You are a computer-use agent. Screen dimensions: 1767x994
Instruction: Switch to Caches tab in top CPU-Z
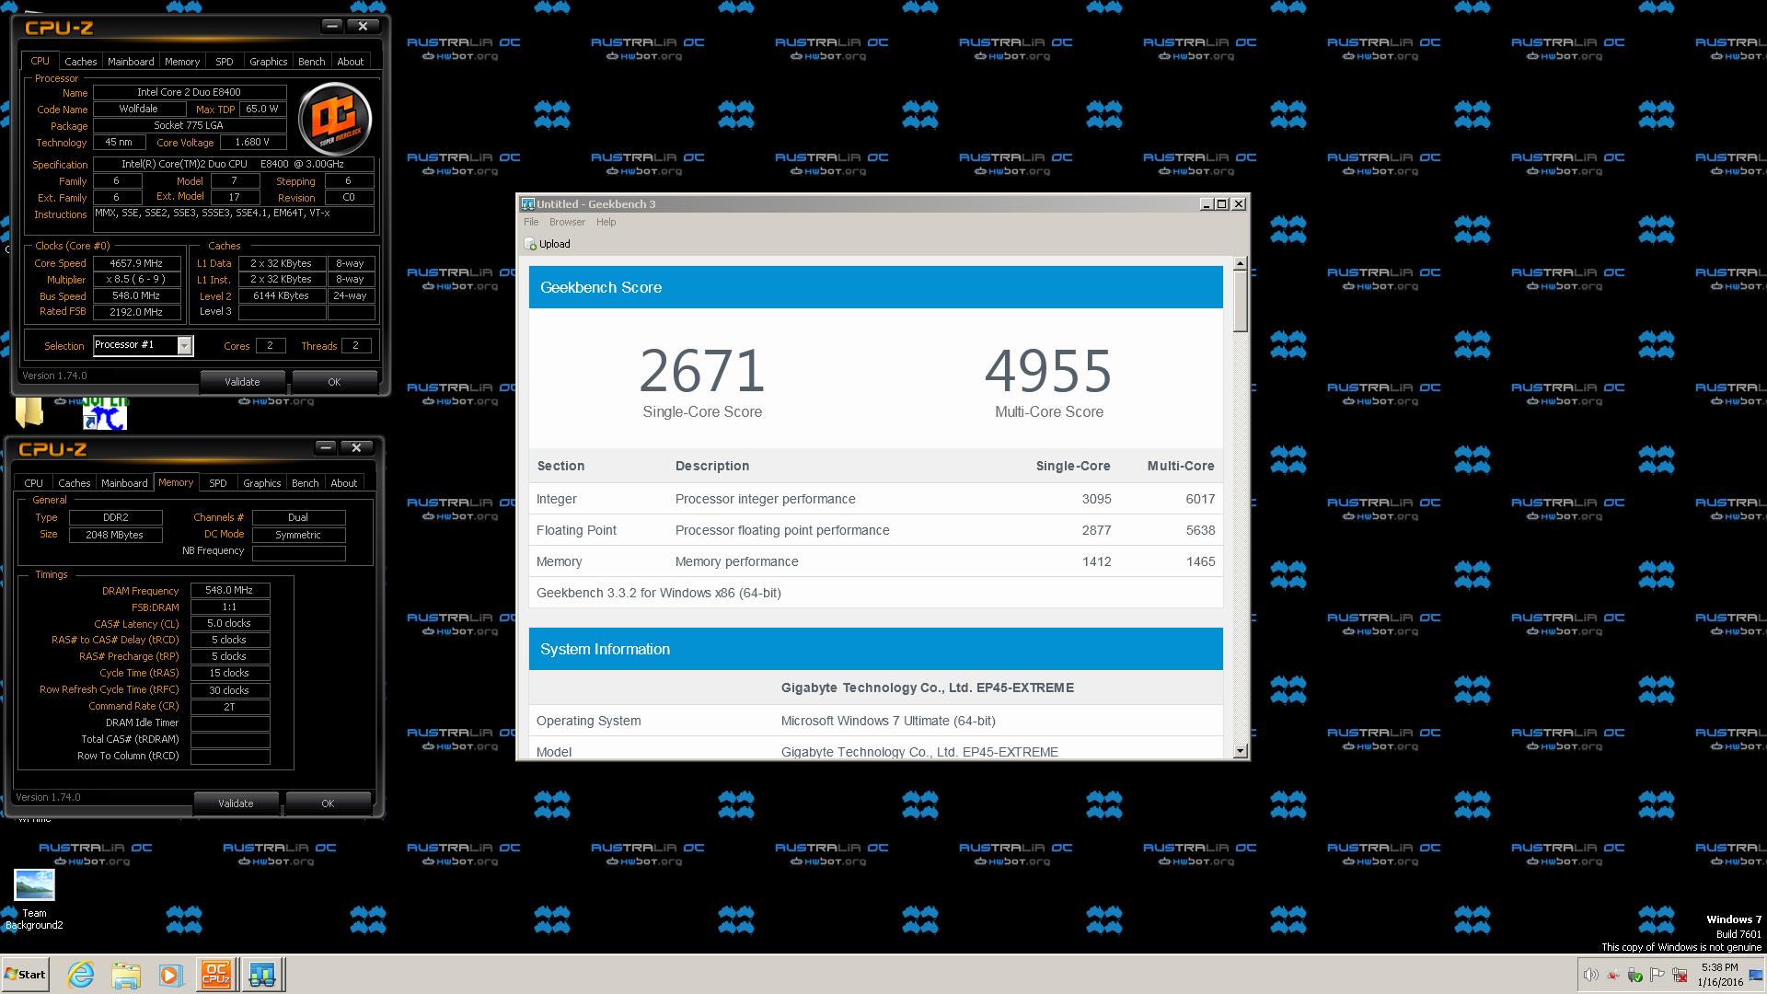pos(81,62)
